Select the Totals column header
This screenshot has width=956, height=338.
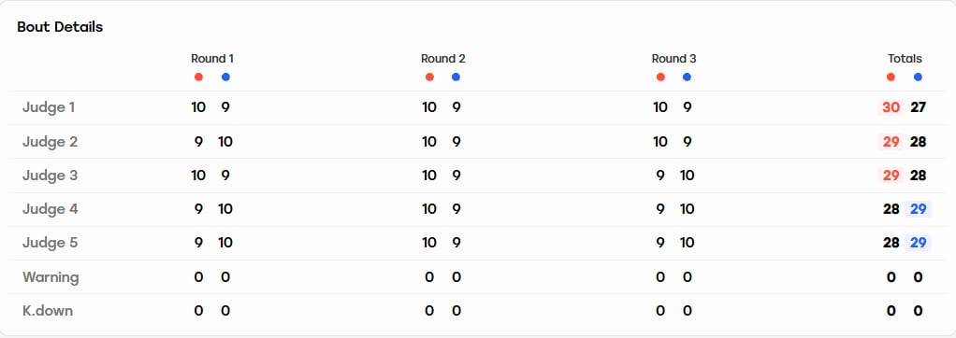pyautogui.click(x=905, y=59)
